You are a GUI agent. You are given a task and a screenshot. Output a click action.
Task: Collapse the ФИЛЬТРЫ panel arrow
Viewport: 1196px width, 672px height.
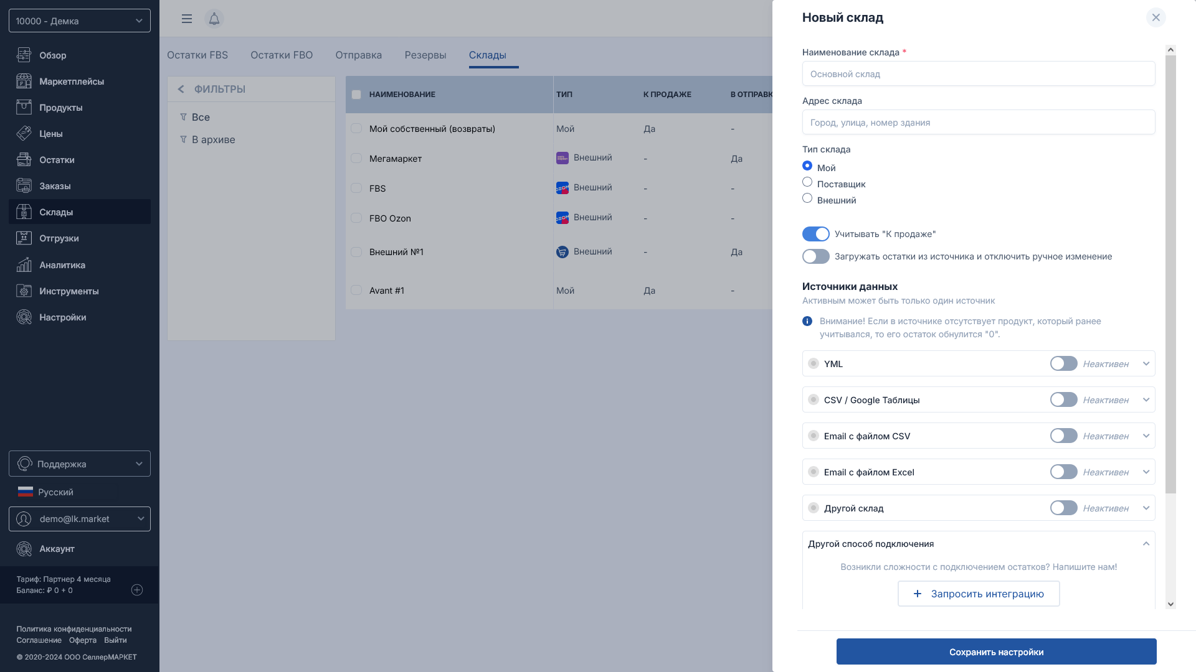pos(181,89)
